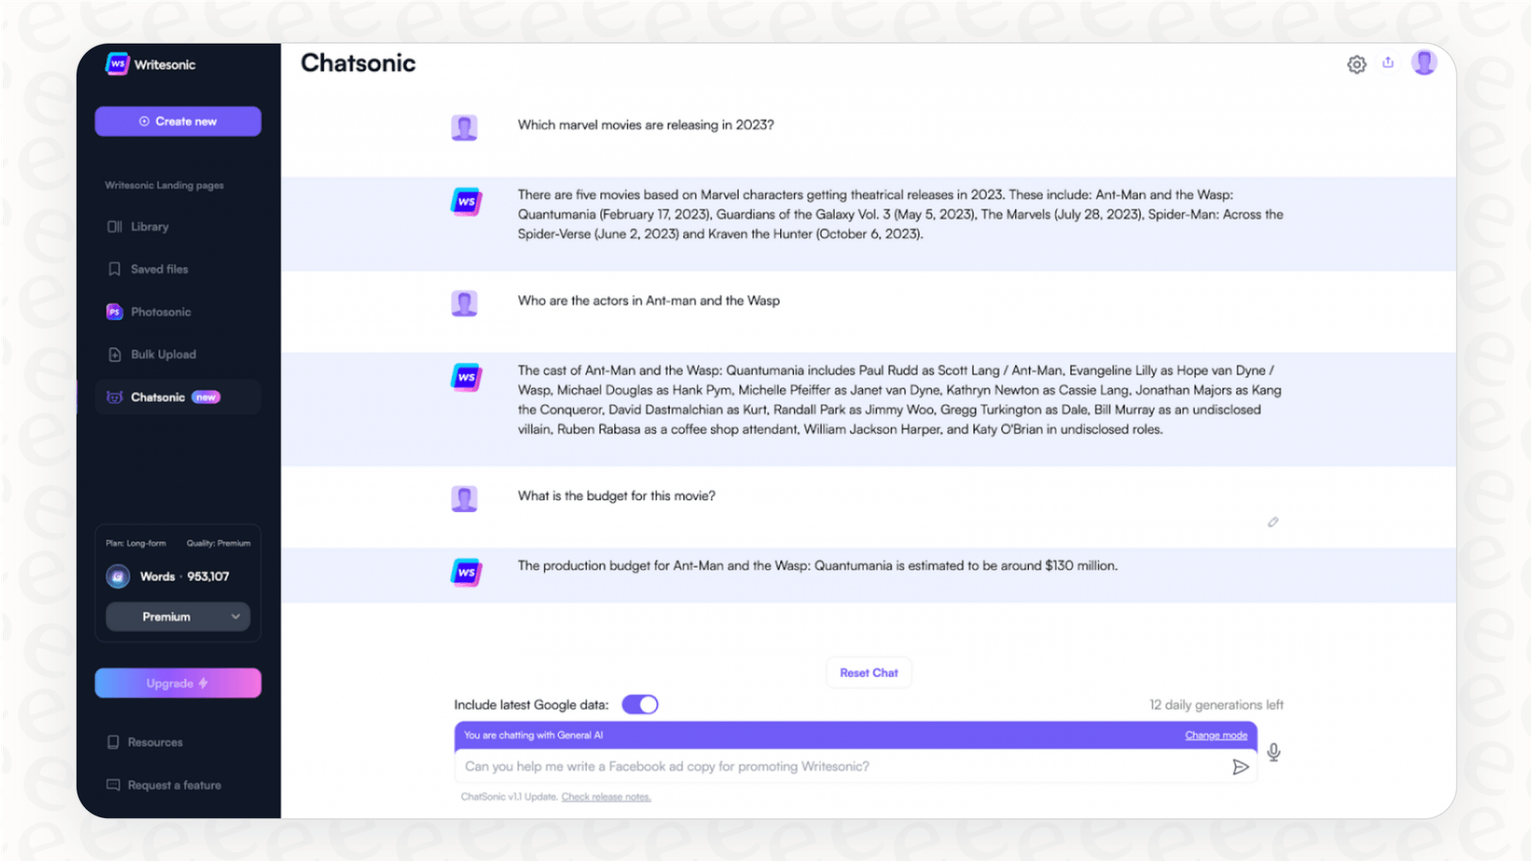This screenshot has width=1531, height=861.
Task: Click the Change mode link
Action: click(1216, 735)
